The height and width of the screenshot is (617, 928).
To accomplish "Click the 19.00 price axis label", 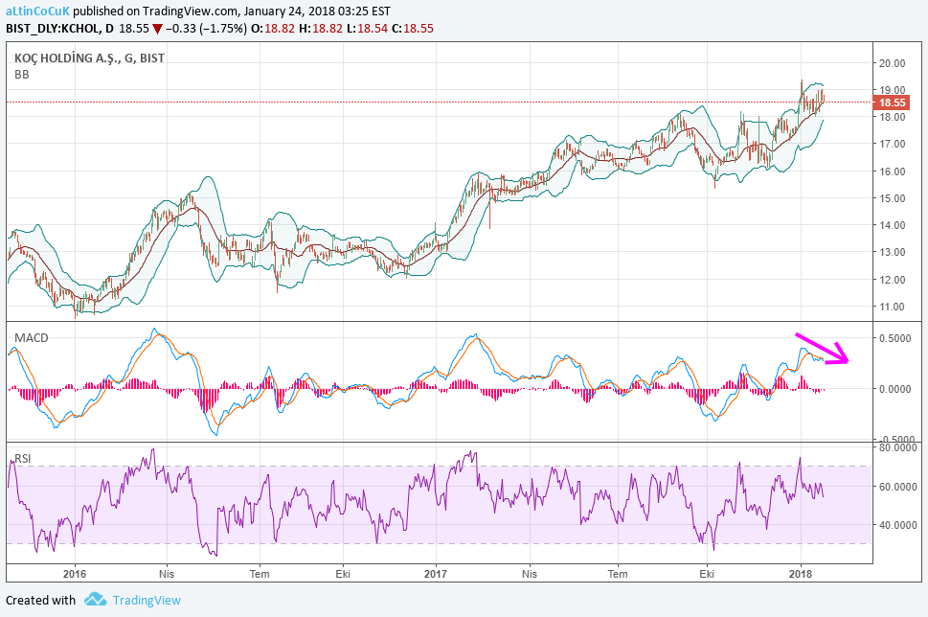I will click(x=892, y=90).
